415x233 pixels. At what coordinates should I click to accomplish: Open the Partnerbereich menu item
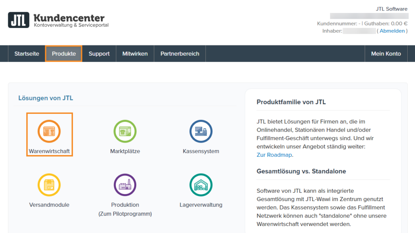pos(180,53)
